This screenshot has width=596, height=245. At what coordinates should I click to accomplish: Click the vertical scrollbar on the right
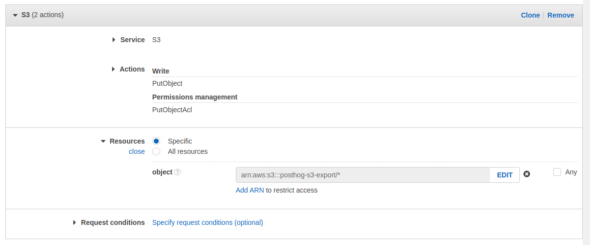589,122
